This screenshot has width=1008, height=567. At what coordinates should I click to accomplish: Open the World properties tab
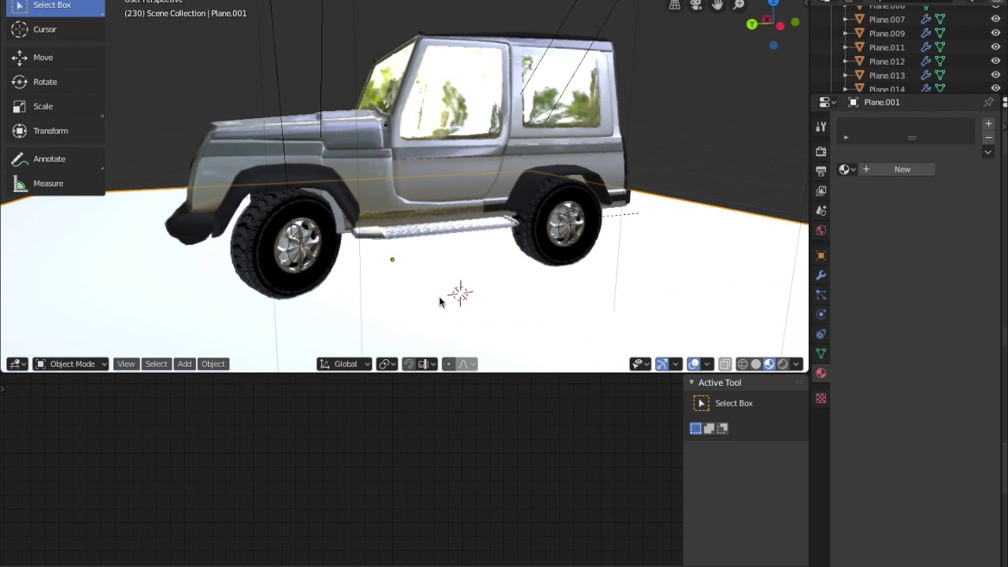821,230
